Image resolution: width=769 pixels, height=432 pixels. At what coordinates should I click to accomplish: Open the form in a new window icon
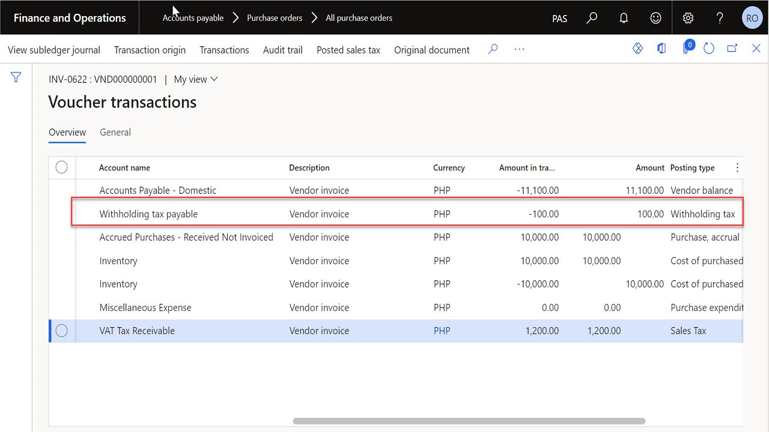(x=732, y=49)
